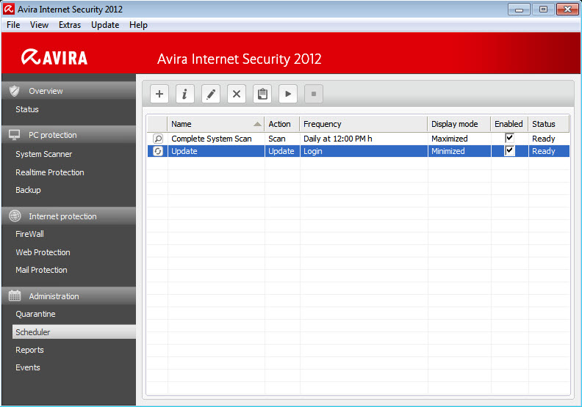Click the Complete System Scan magnifier icon

coord(158,139)
